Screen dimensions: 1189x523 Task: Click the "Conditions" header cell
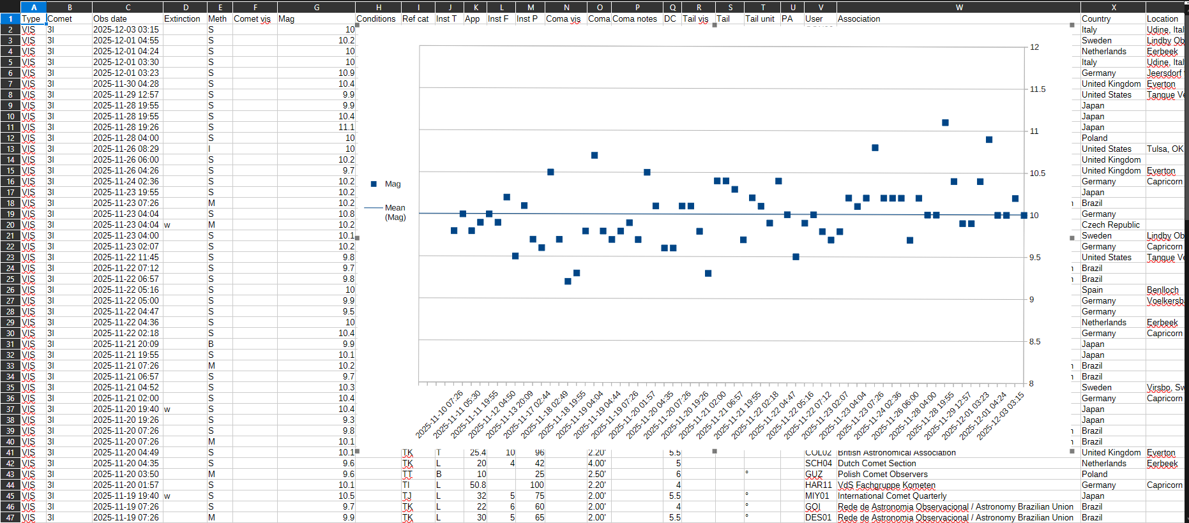click(378, 18)
